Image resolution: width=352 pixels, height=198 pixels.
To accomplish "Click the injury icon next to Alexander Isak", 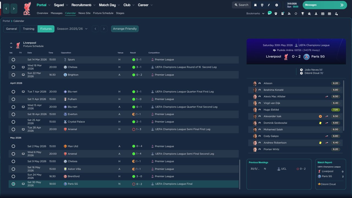I will click(320, 116).
